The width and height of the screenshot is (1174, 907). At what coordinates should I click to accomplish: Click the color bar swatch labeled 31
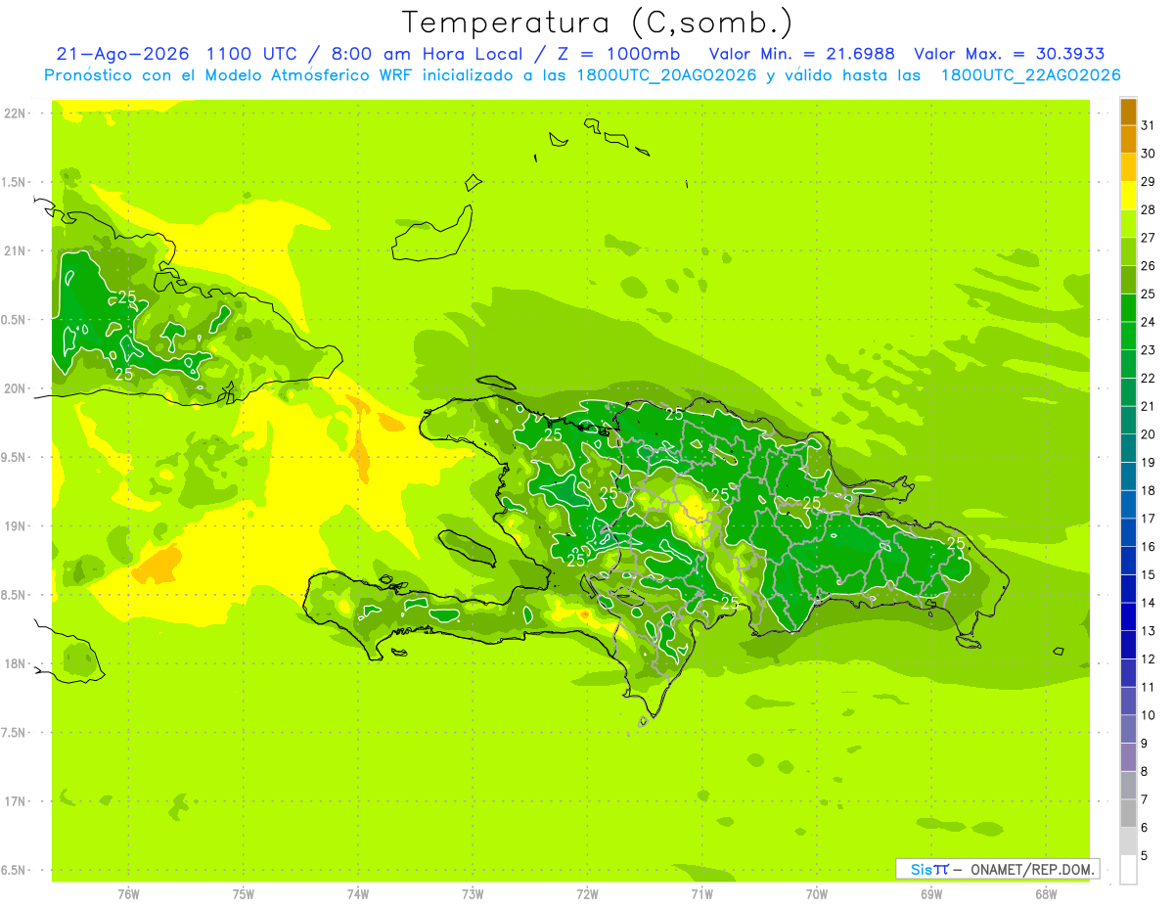coord(1128,112)
